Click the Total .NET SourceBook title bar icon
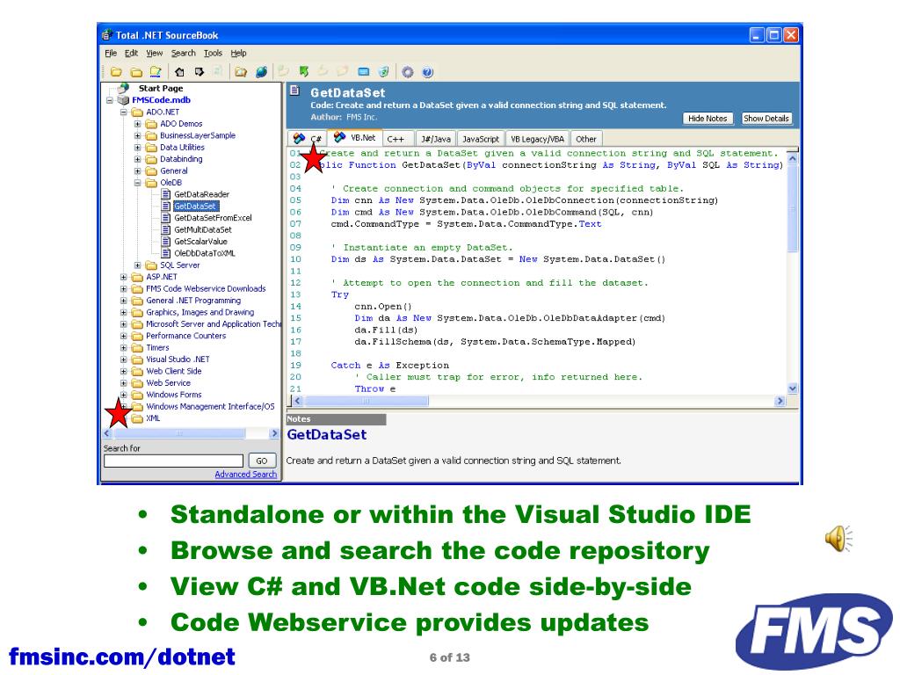This screenshot has height=675, width=900. point(106,35)
